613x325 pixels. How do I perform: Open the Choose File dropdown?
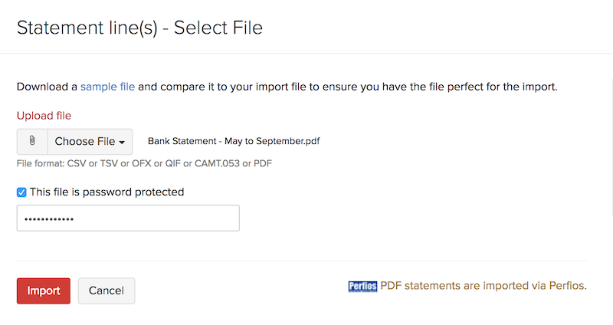coord(90,142)
